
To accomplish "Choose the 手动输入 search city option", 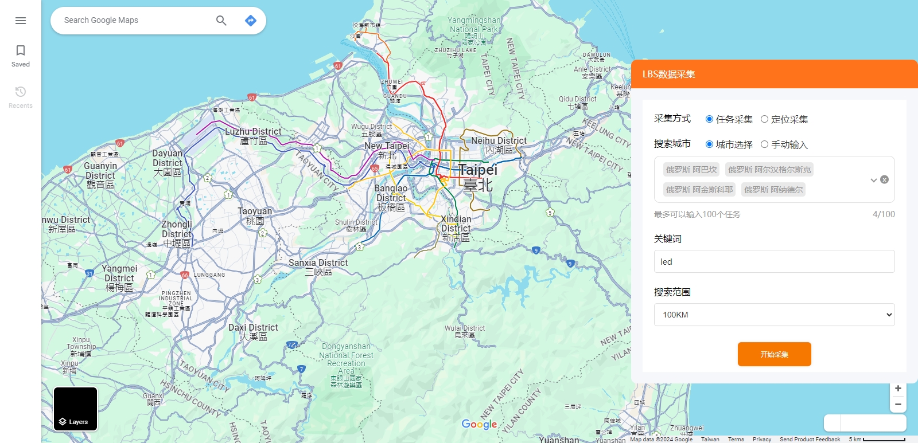I will pyautogui.click(x=765, y=144).
